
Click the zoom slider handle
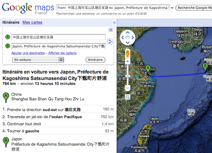tap(128, 76)
